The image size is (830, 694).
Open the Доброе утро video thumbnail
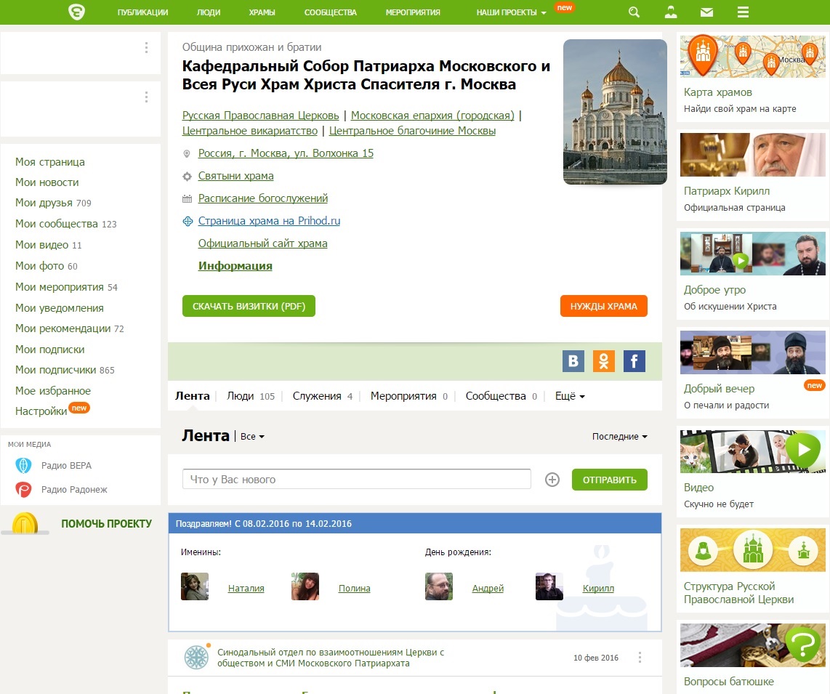752,254
